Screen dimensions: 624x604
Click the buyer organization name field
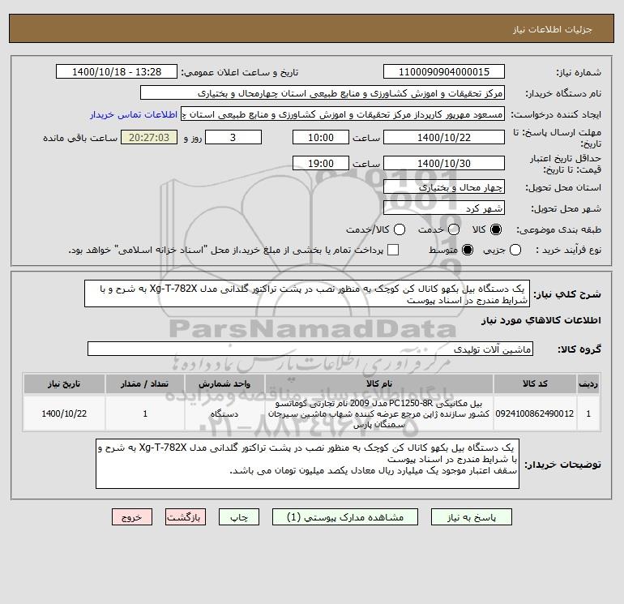[323, 93]
